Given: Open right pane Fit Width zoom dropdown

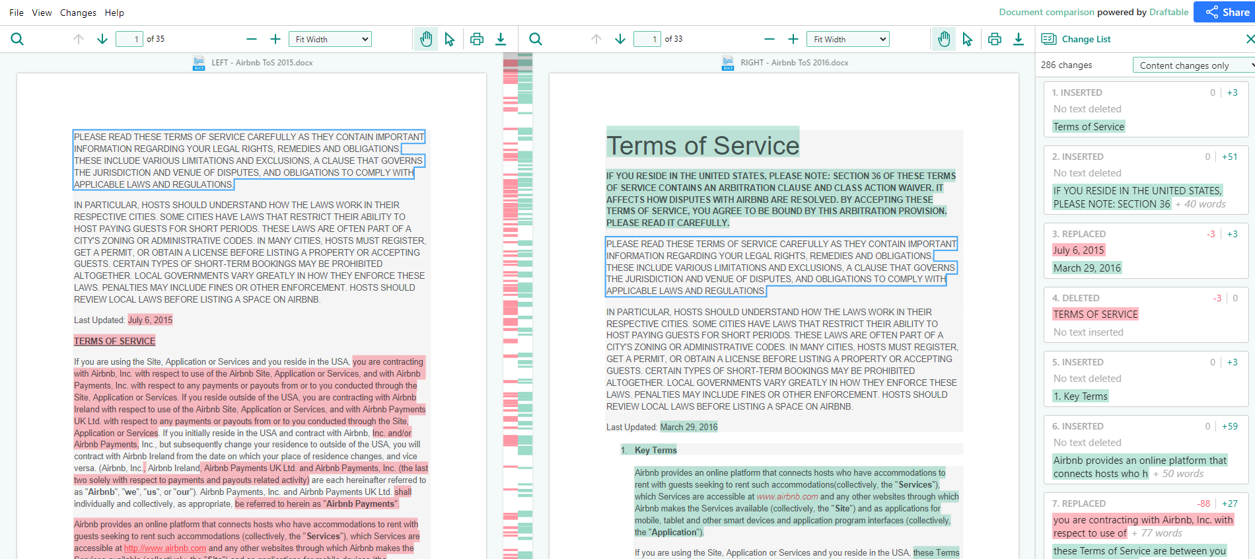Looking at the screenshot, I should coord(848,39).
